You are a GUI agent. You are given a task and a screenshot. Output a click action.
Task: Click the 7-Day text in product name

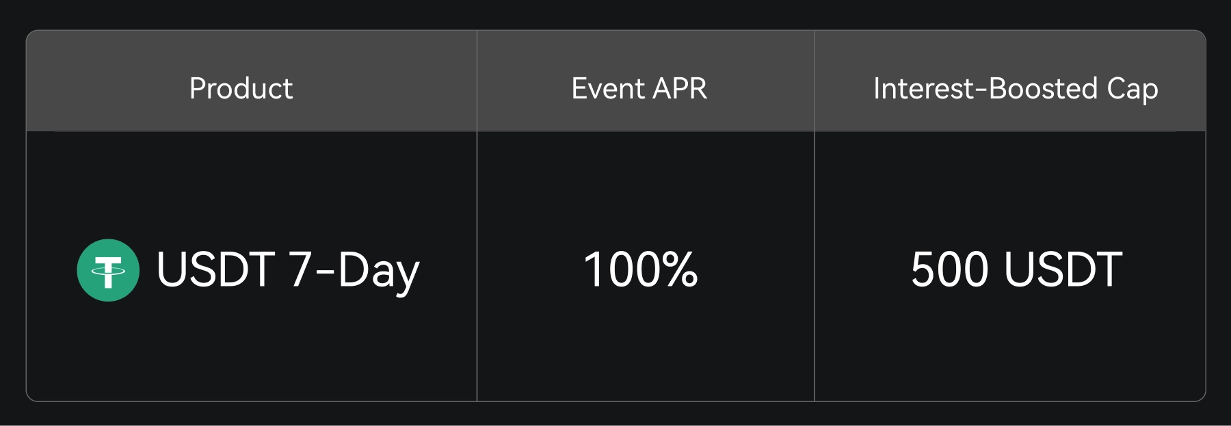pyautogui.click(x=354, y=269)
